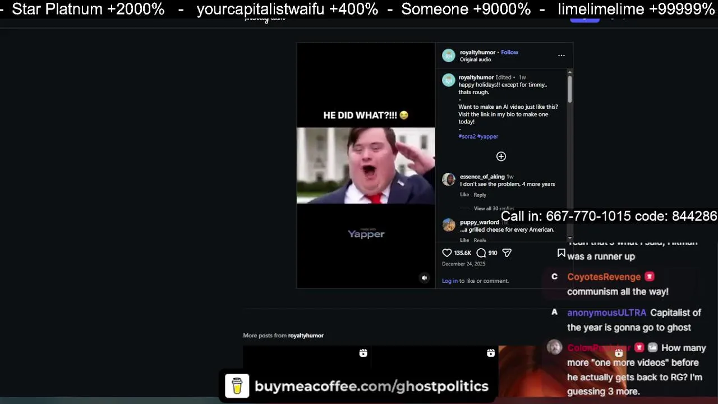Click the royaltyhumor avatar beside the caption
This screenshot has width=718, height=404.
click(x=449, y=80)
